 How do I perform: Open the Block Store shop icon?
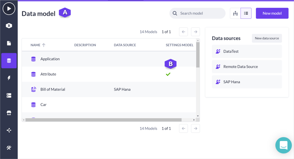(9, 113)
